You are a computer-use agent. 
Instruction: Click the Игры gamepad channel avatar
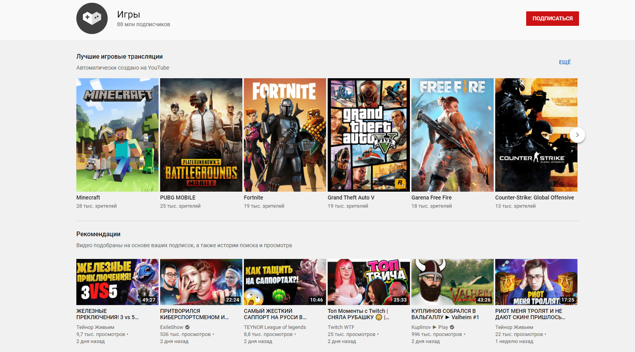[92, 18]
